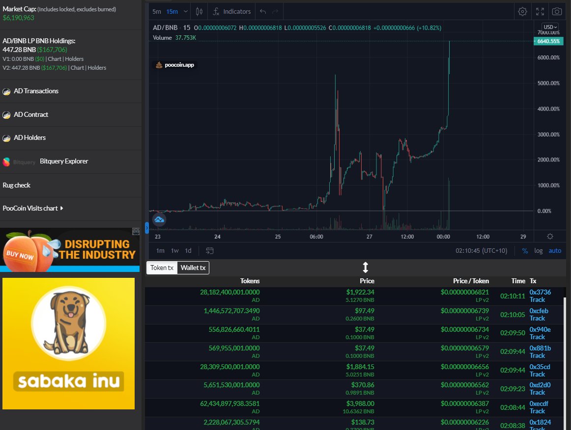Select the 5m timeframe
Image resolution: width=571 pixels, height=430 pixels.
(157, 12)
